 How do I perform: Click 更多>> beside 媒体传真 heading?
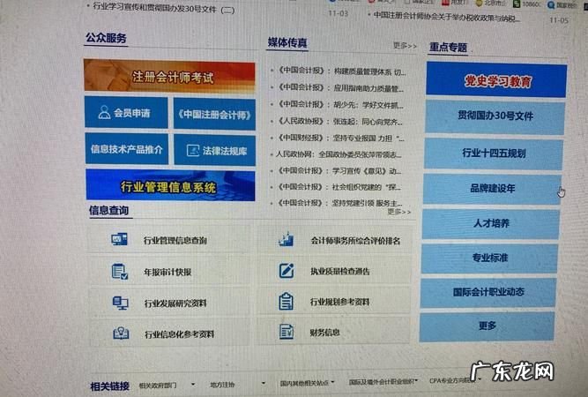405,46
